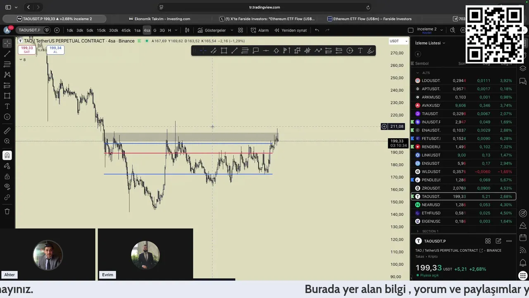
Task: Open the USDT currency dropdown
Action: coord(398,41)
